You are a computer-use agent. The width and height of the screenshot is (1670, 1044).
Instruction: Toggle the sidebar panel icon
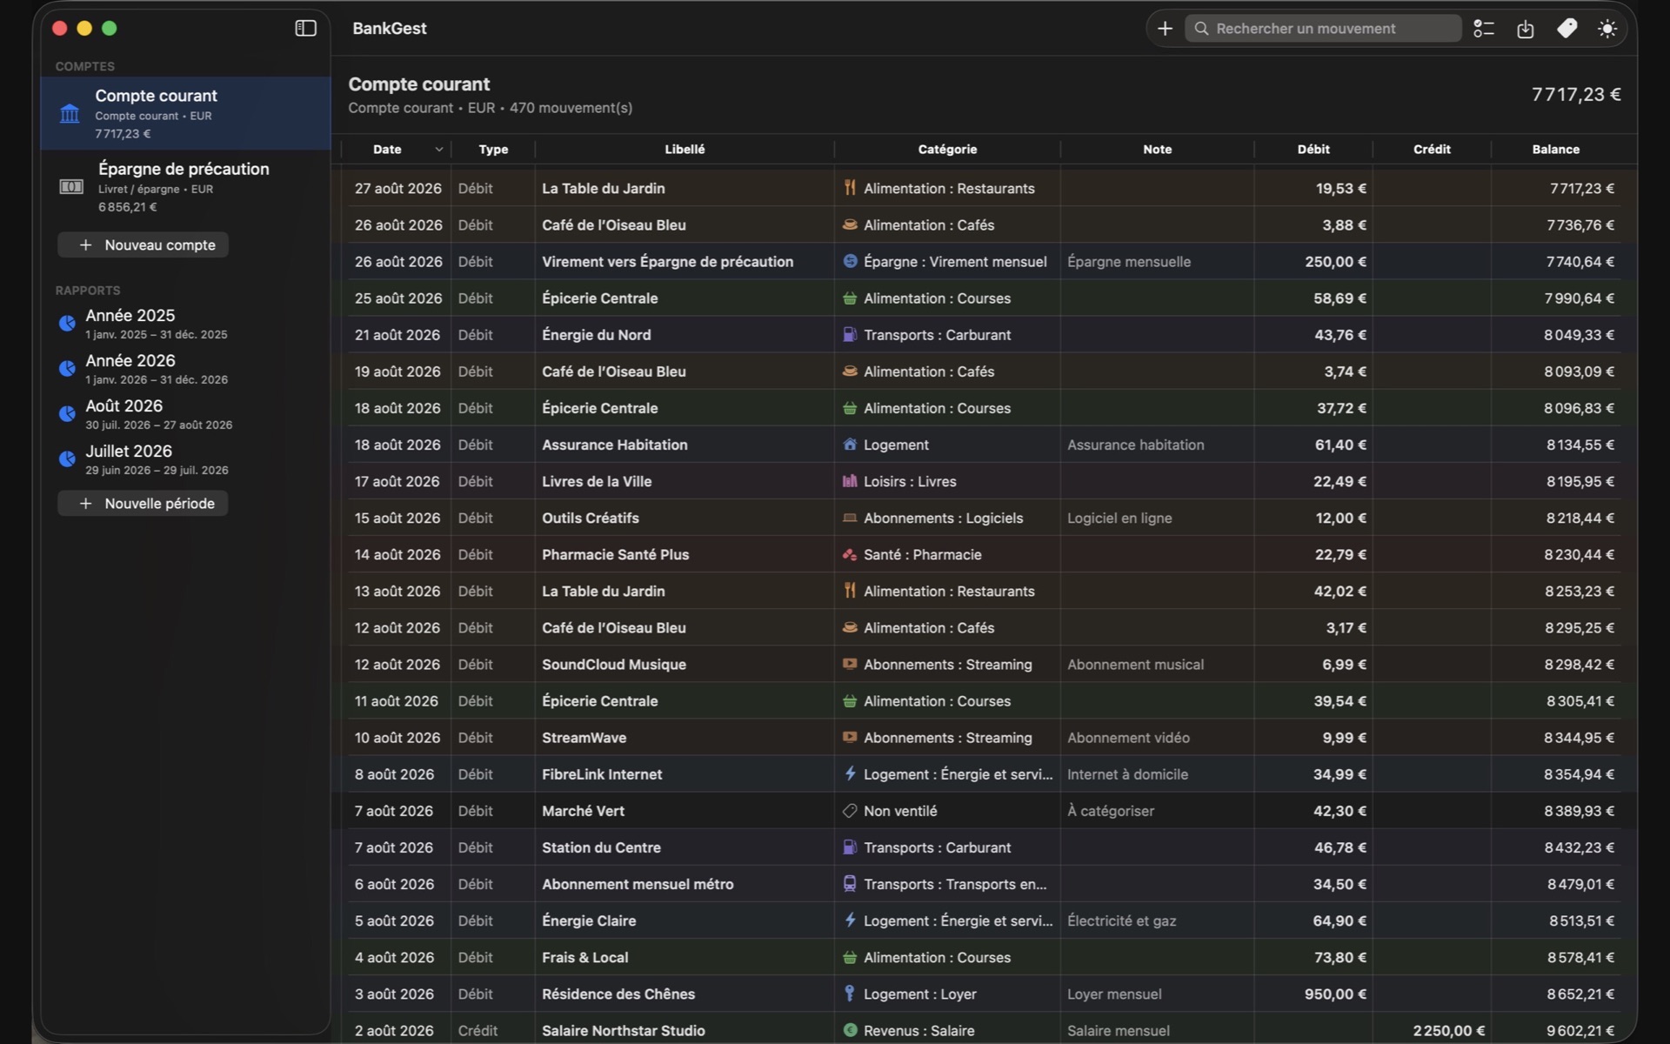[x=305, y=29]
